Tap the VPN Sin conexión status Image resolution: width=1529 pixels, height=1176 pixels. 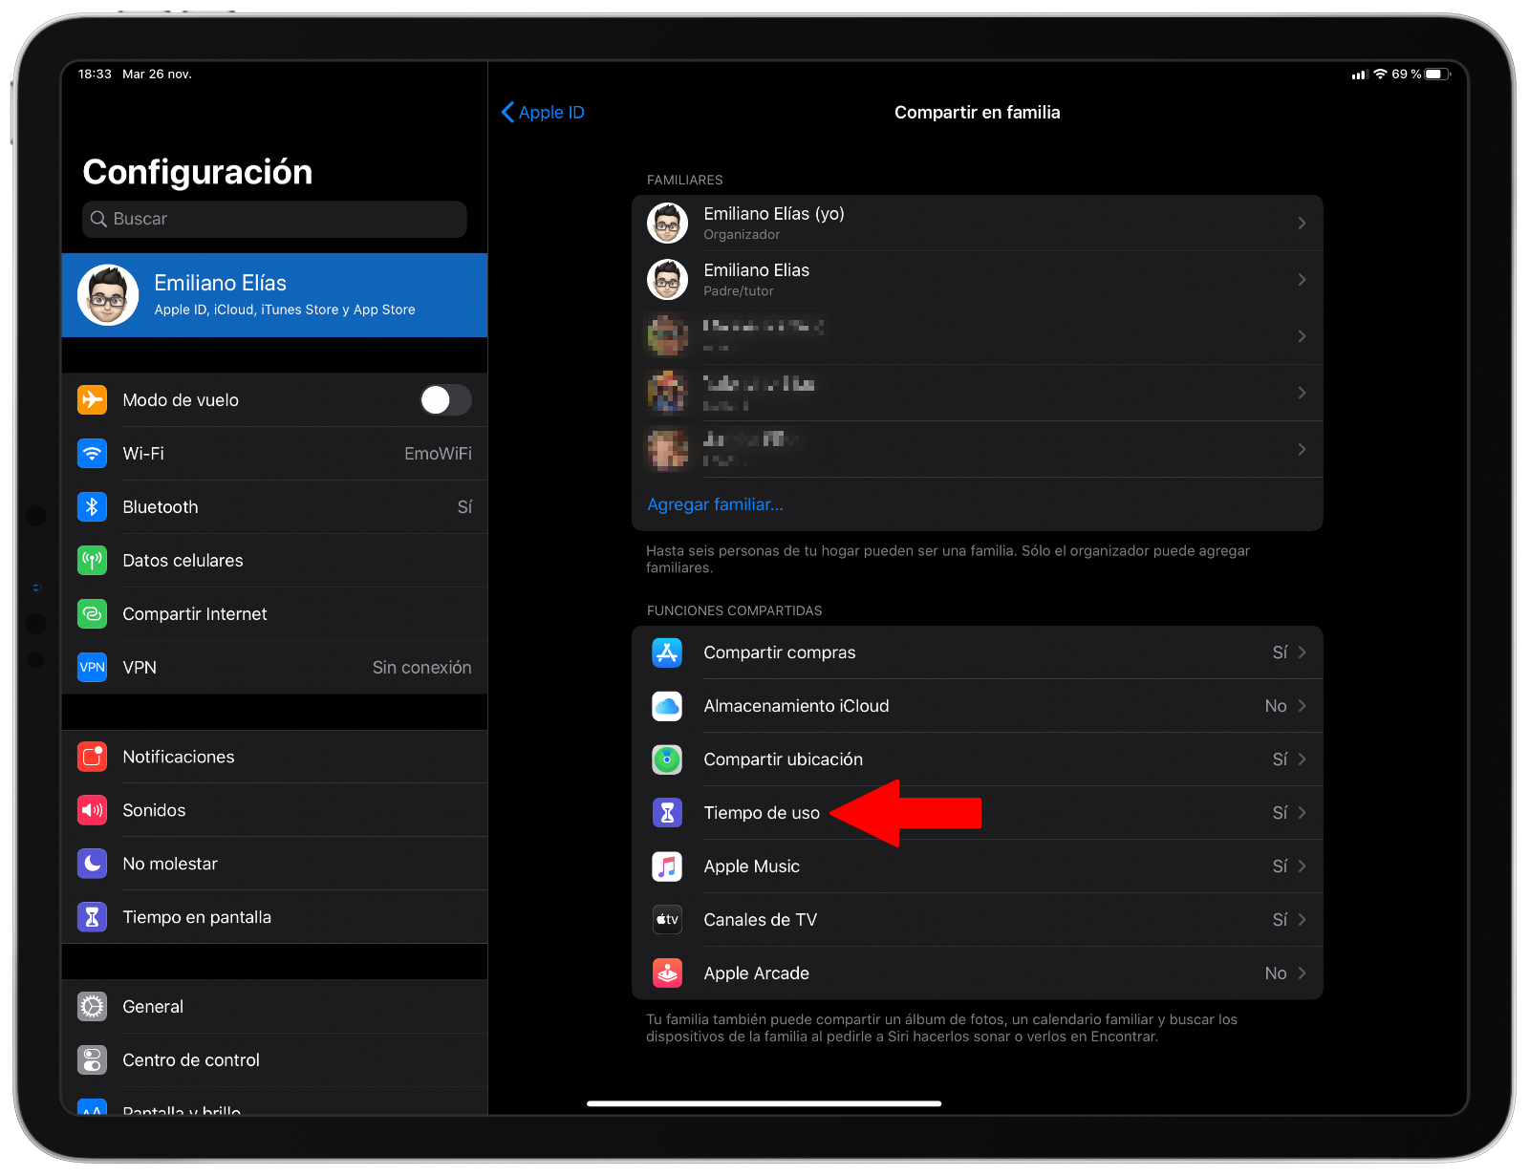click(421, 667)
